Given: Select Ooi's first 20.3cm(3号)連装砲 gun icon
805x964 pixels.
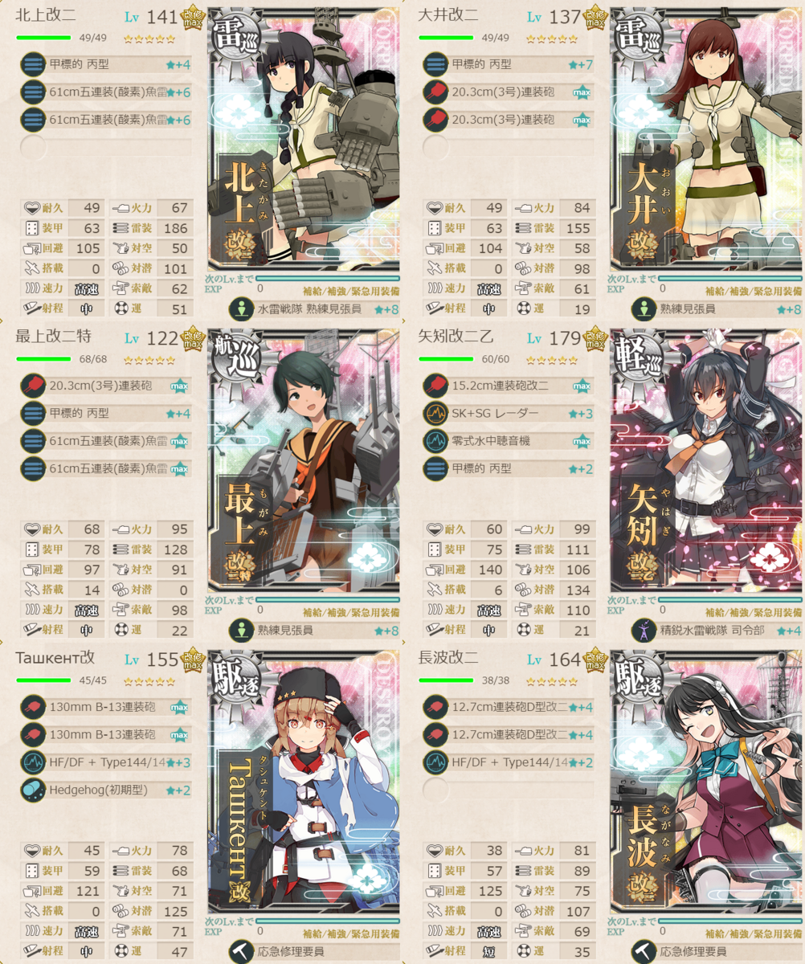Looking at the screenshot, I should pos(435,92).
